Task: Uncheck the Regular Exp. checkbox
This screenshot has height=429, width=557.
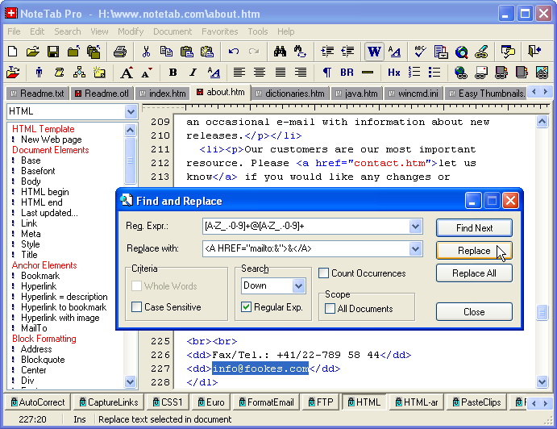Action: [x=246, y=306]
